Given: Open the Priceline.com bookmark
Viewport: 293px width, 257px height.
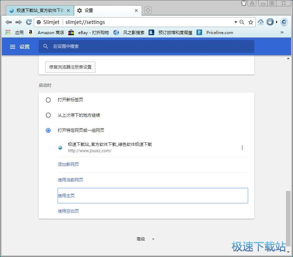Looking at the screenshot, I should pos(219,32).
